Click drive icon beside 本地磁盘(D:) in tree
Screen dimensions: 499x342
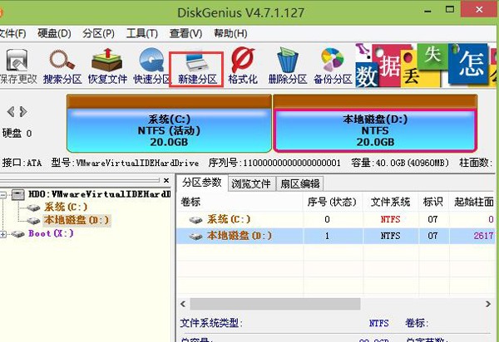(33, 220)
